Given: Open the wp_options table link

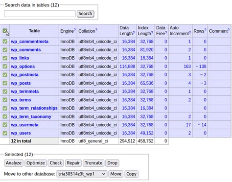Looking at the screenshot, I should point(23,67).
